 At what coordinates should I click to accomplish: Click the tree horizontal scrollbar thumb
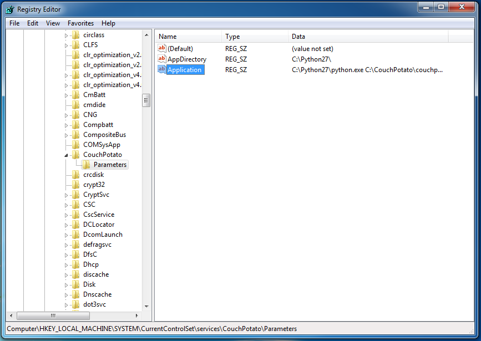[53, 315]
